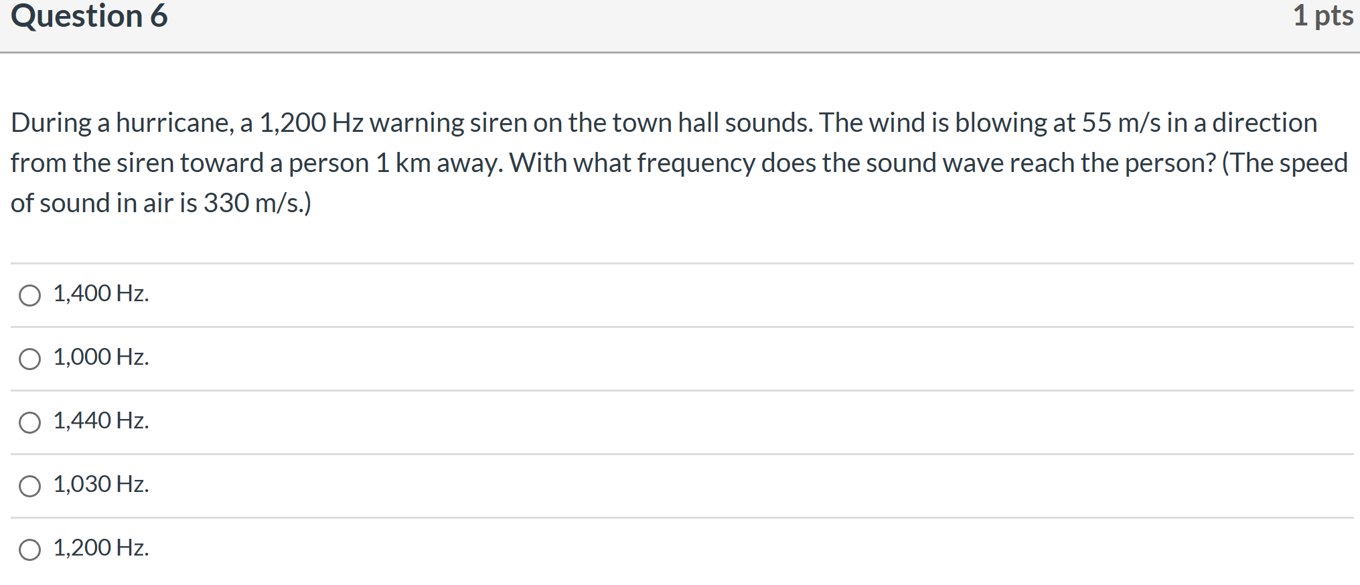Select the 1,030 Hz radio button
The image size is (1360, 585).
coord(29,486)
